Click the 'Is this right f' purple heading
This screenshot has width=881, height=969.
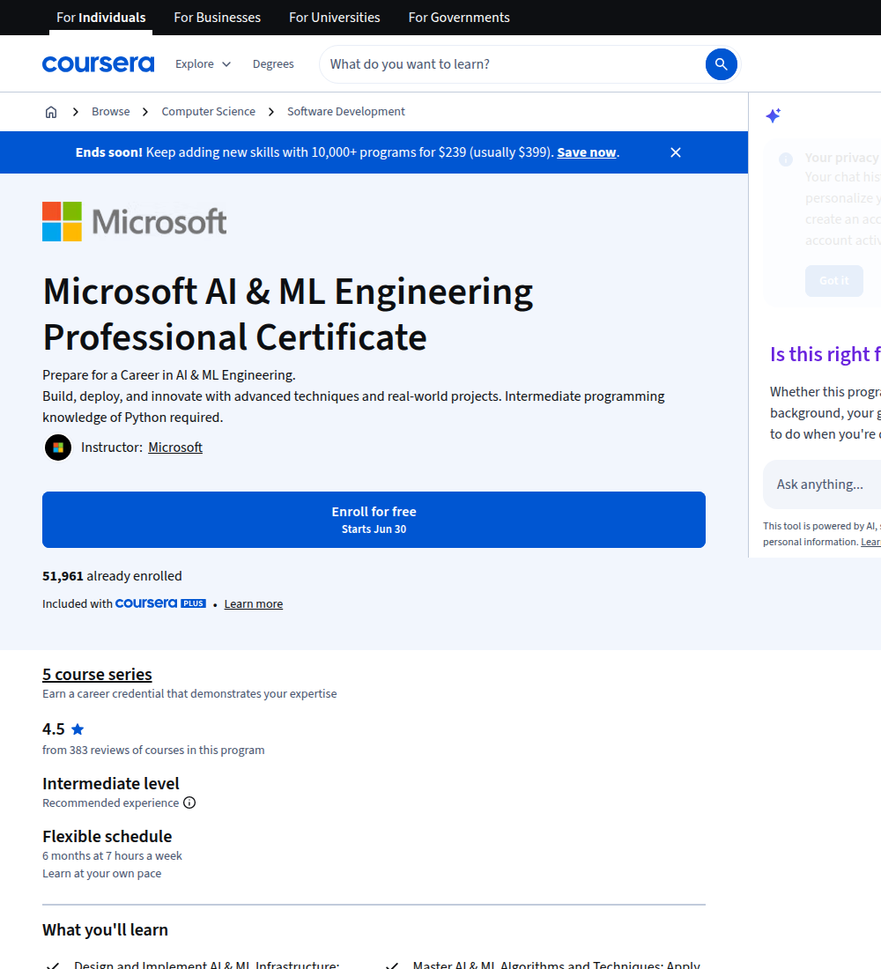pos(825,355)
